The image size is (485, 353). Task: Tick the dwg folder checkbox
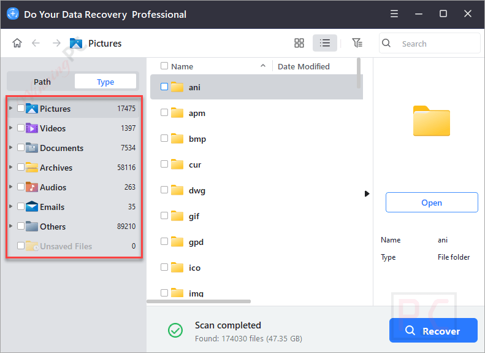(x=164, y=190)
